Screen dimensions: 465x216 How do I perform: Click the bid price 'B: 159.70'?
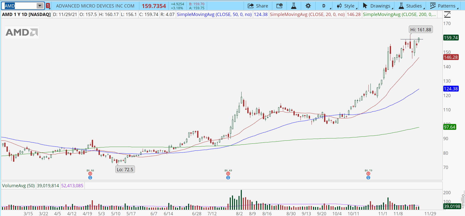pos(197,4)
